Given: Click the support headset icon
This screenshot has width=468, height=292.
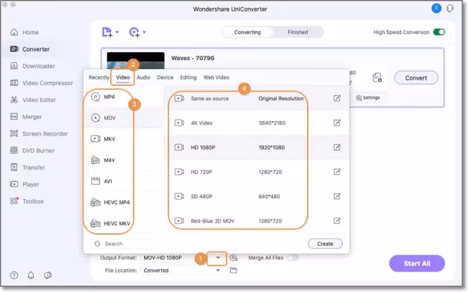Looking at the screenshot, I should click(x=450, y=8).
